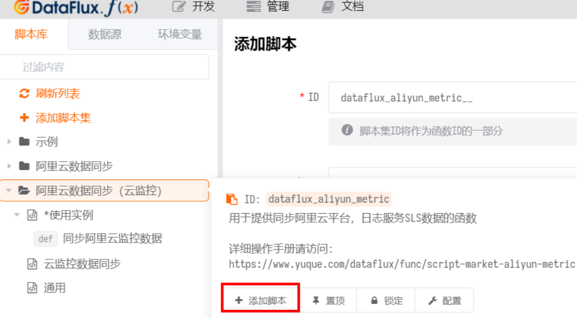This screenshot has height=318, width=577.
Task: Select the 阿里云数据同步 script set
Action: pos(74,167)
